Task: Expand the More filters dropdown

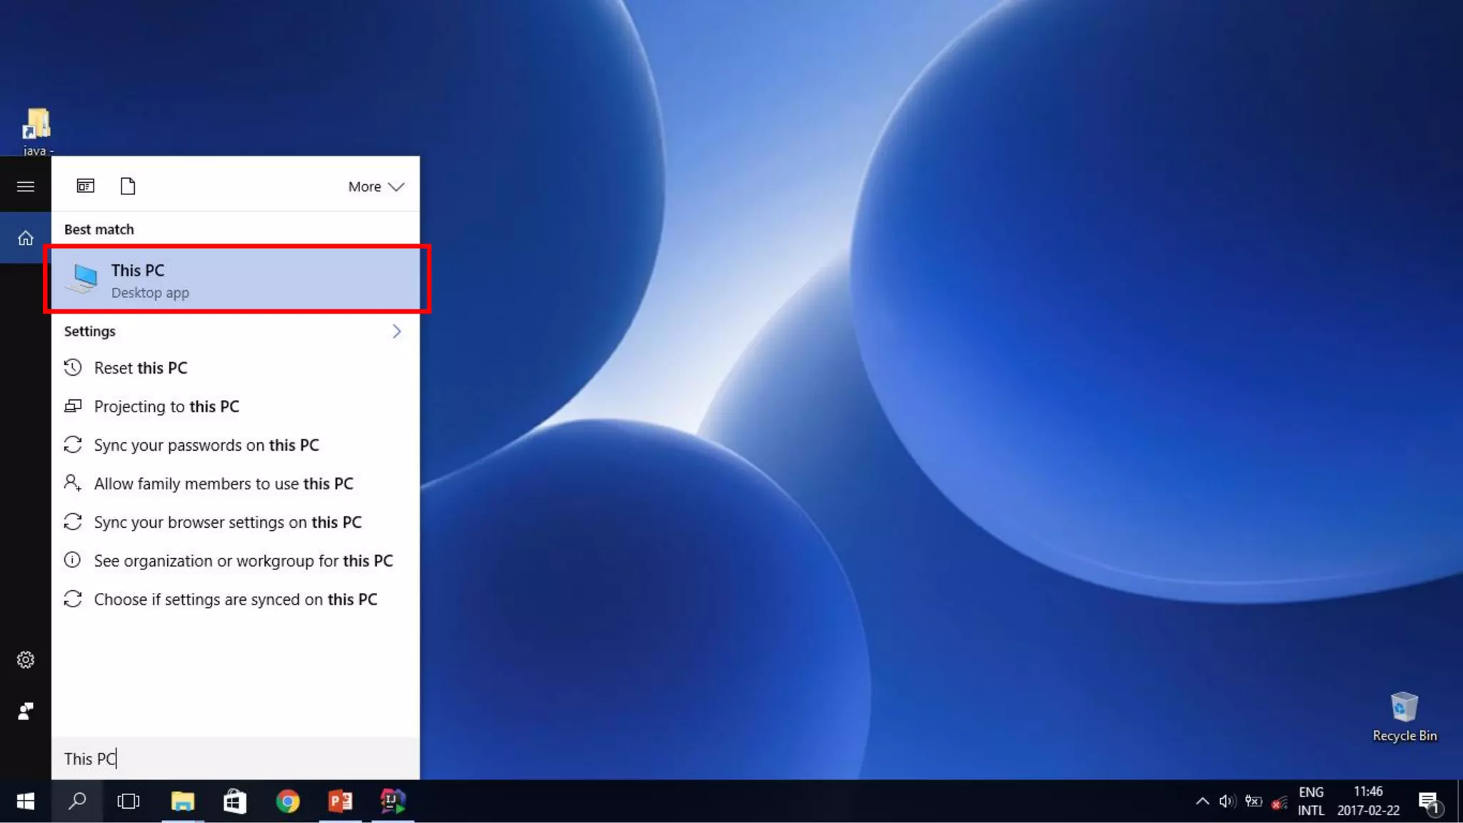Action: point(376,186)
